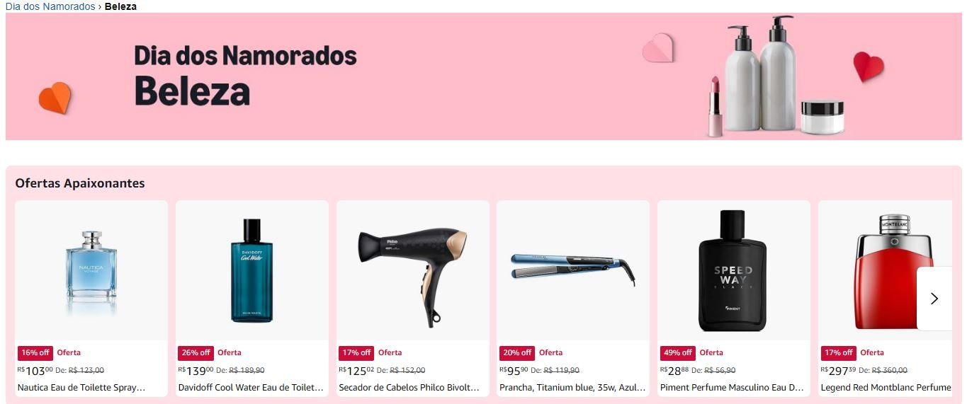Screen dimensions: 967x404
Task: Open the Speed Way perfume image
Action: [x=734, y=270]
